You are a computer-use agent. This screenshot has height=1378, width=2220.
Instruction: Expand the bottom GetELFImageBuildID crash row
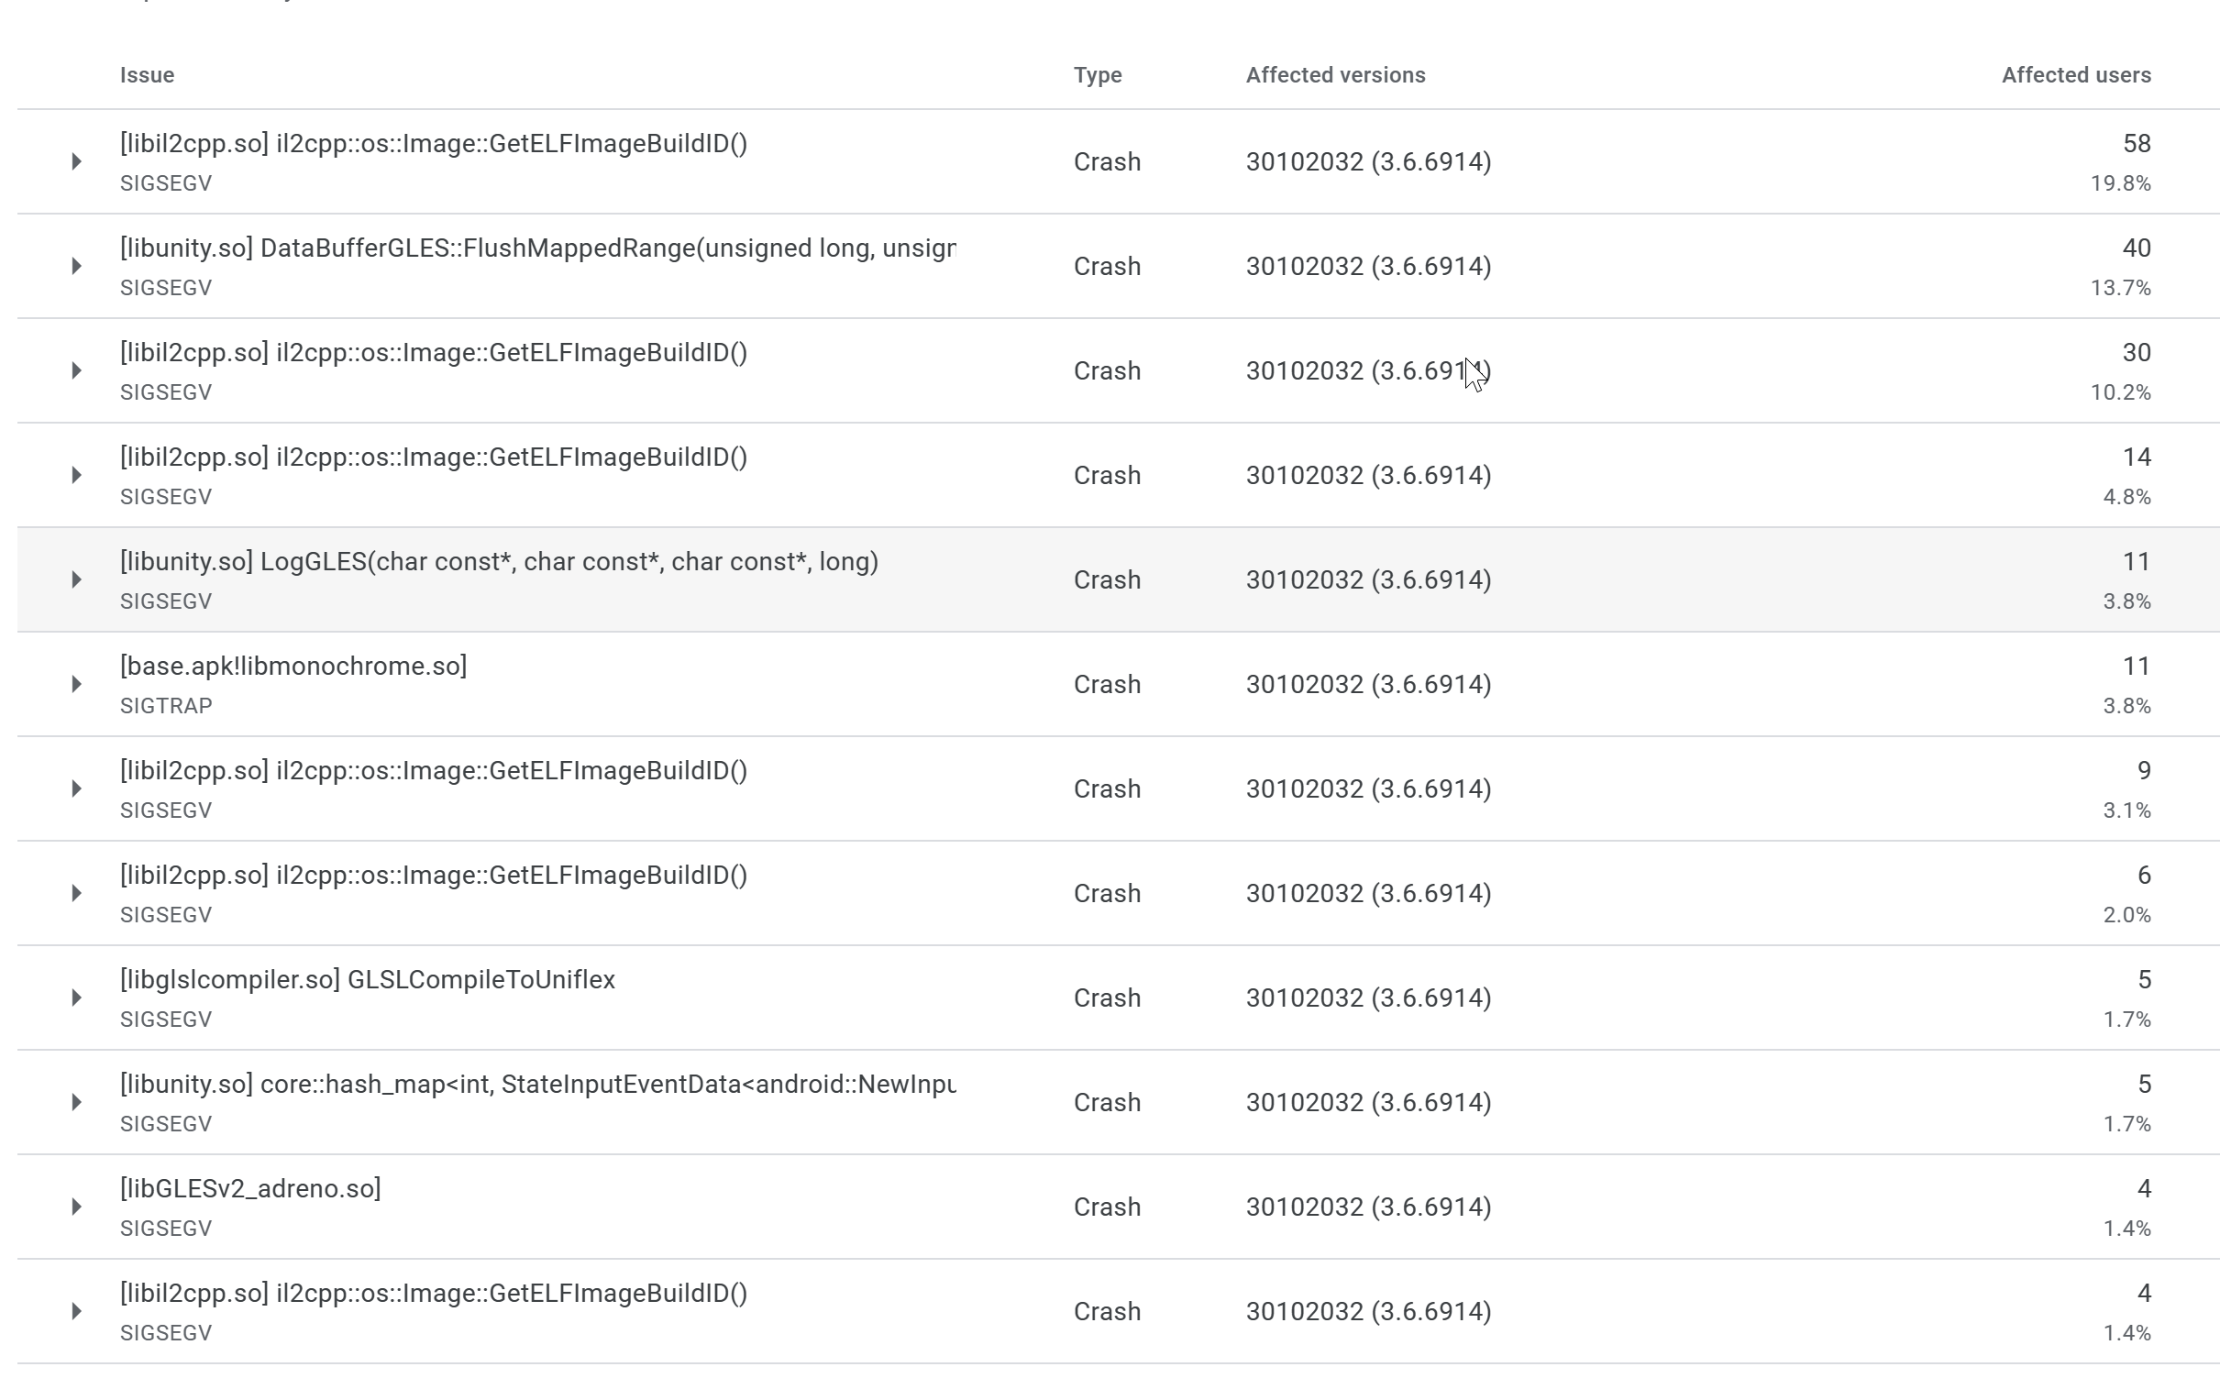[x=76, y=1311]
